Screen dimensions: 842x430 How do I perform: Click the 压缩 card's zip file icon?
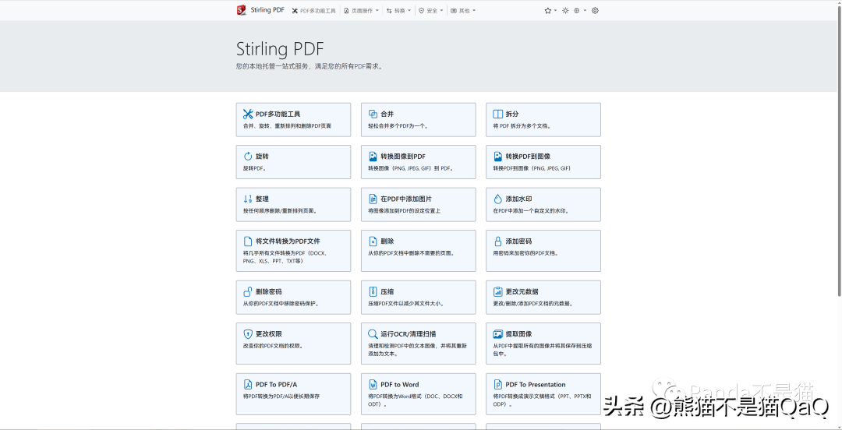373,291
